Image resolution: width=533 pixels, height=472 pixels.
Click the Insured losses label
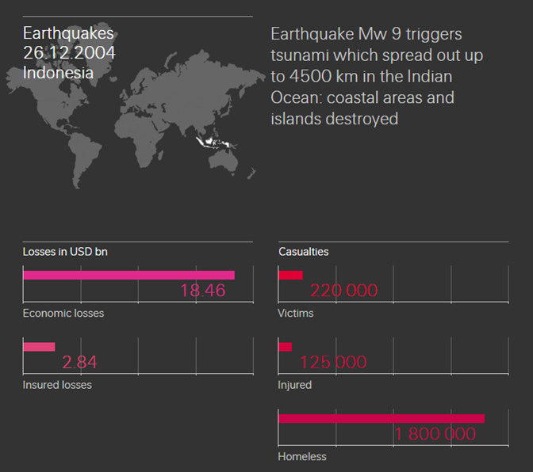(x=57, y=385)
